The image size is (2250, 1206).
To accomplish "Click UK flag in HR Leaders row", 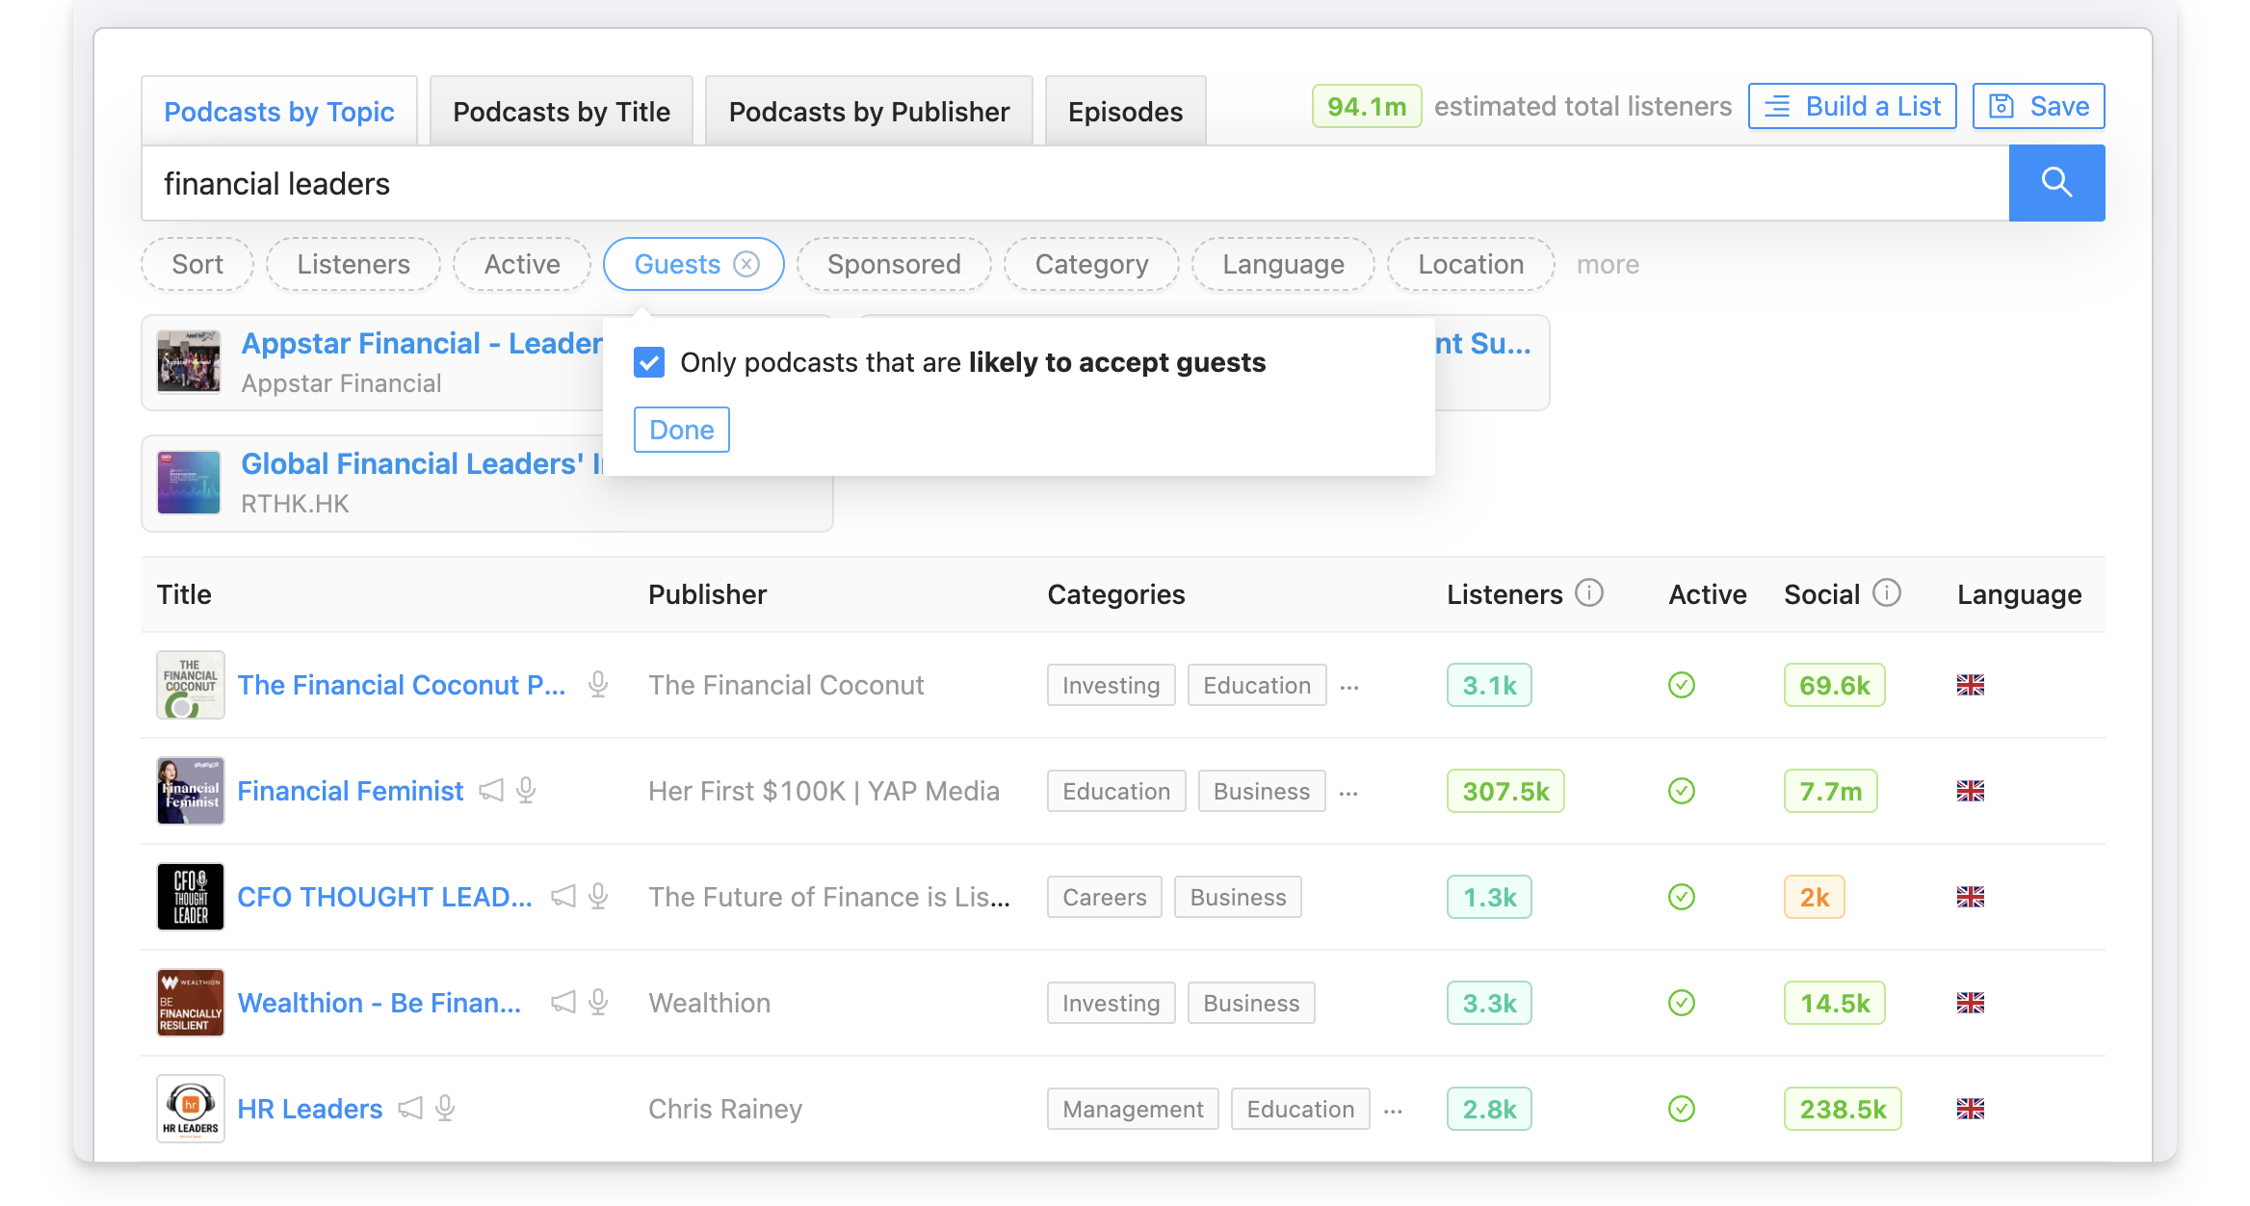I will click(x=1971, y=1109).
